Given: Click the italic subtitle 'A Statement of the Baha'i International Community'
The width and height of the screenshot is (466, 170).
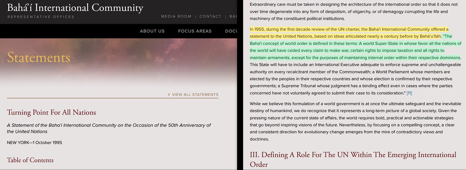Looking at the screenshot, I should click(x=109, y=128).
